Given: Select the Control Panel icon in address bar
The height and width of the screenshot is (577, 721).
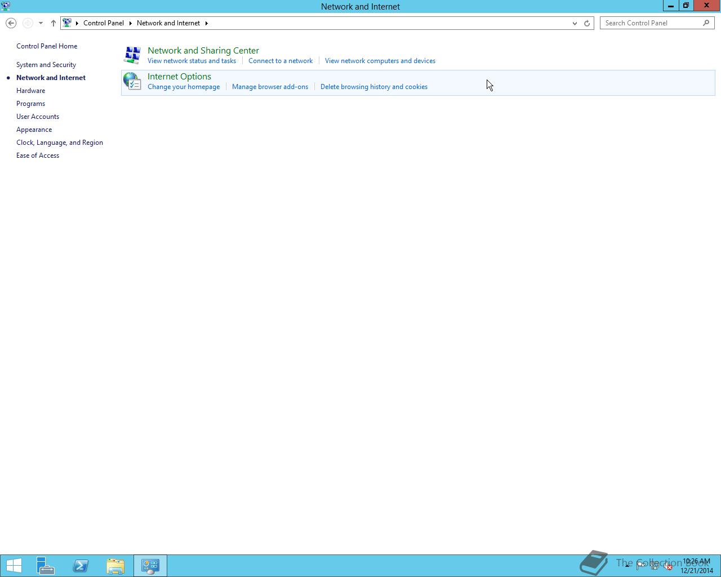Looking at the screenshot, I should [67, 23].
